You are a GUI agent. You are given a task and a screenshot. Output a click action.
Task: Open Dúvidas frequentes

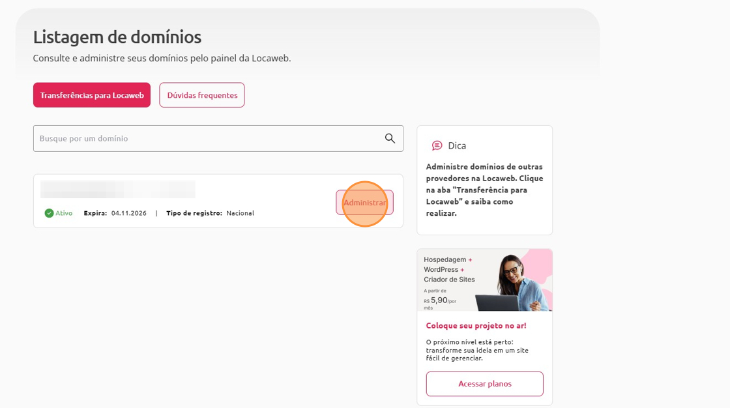tap(202, 95)
